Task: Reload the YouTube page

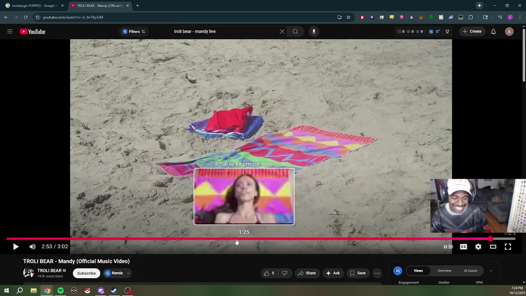Action: click(x=25, y=17)
